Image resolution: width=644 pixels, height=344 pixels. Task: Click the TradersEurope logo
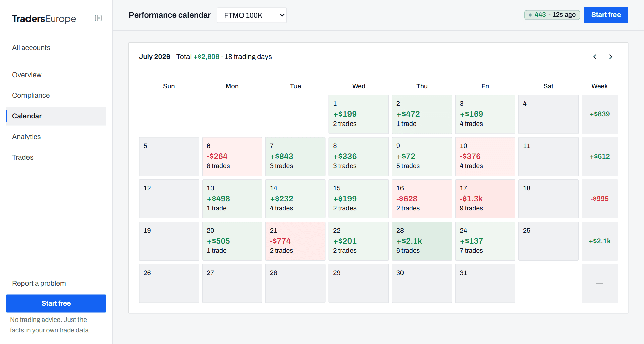point(44,19)
